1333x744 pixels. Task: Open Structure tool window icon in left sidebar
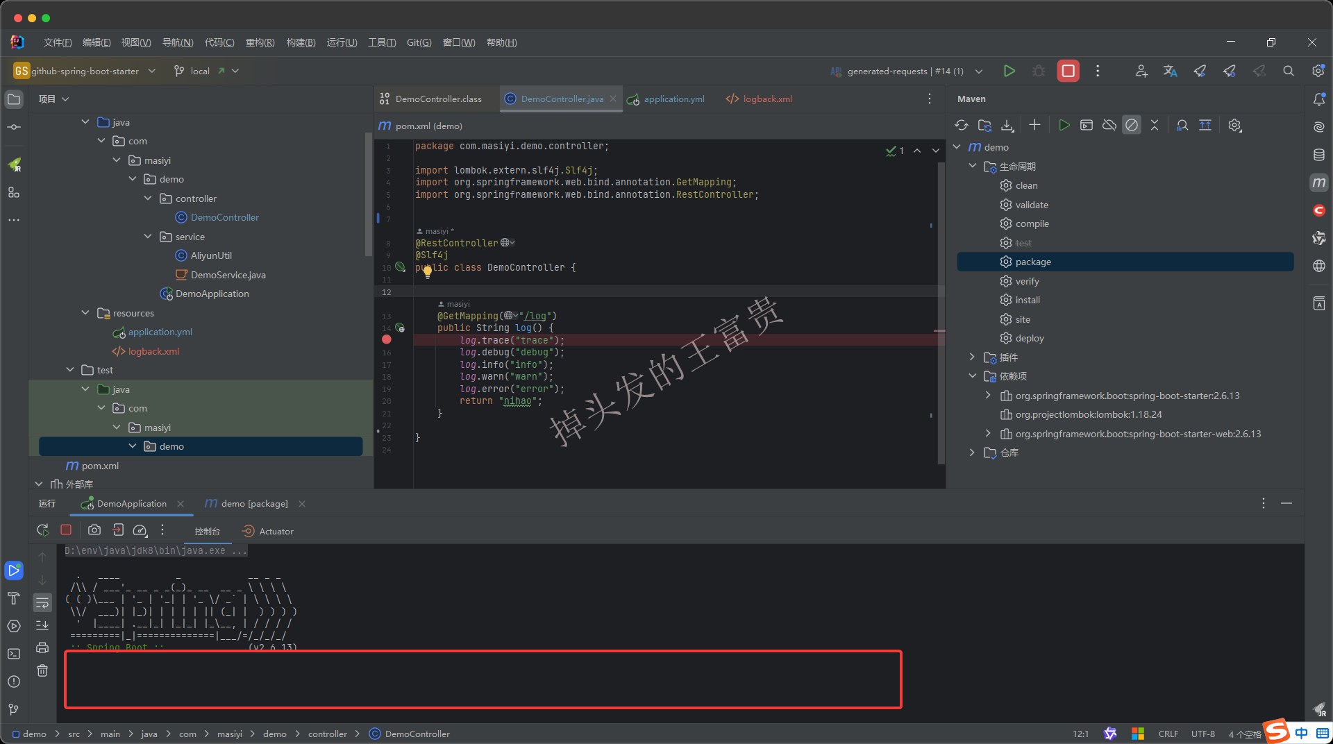point(14,192)
